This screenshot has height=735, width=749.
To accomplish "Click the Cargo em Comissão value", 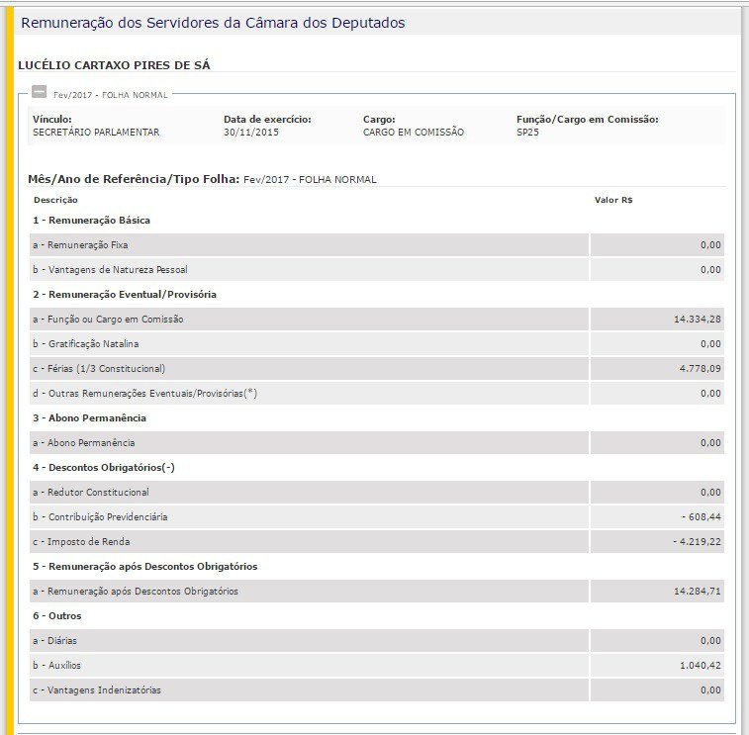I will coord(413,133).
